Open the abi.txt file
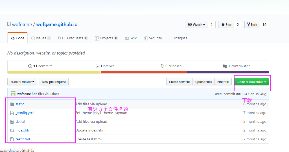289x152 pixels. [x=20, y=122]
